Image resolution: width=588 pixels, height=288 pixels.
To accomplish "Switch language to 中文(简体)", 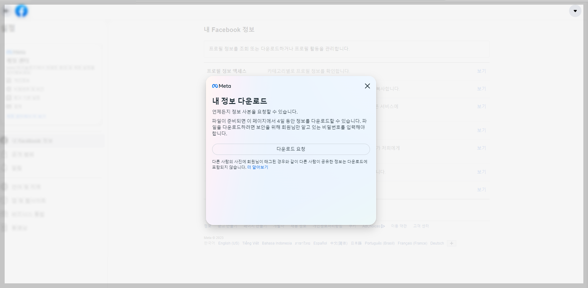I will [339, 243].
